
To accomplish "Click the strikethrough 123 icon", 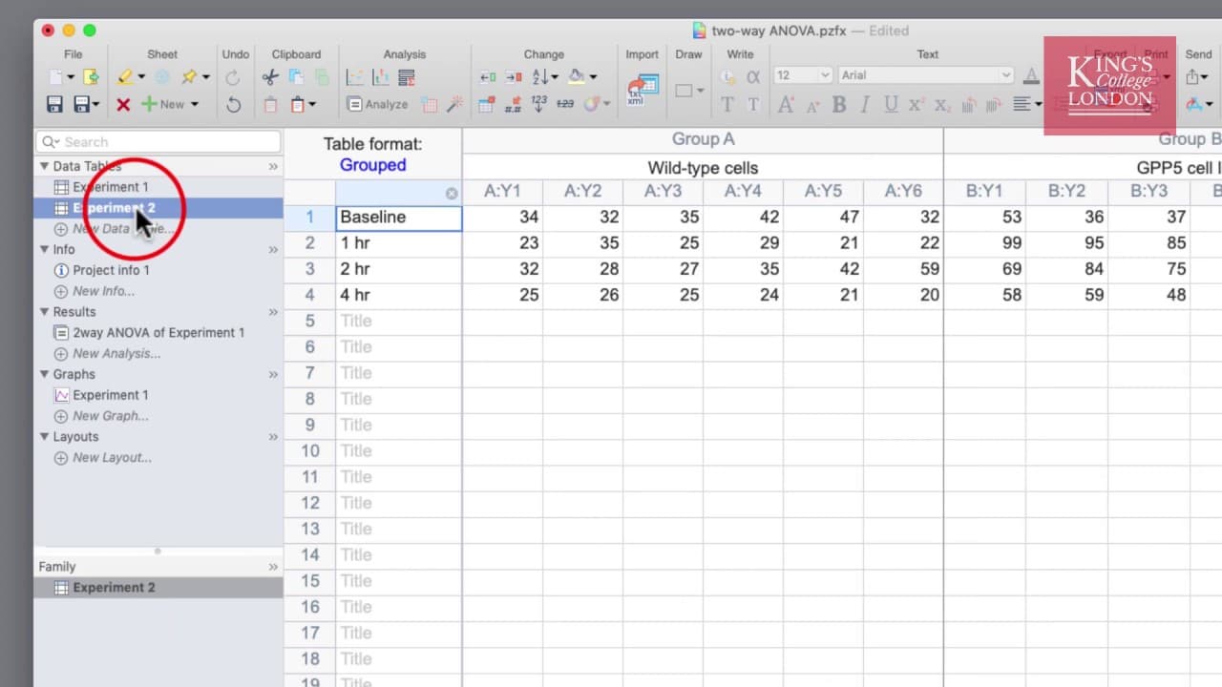I will coord(565,104).
